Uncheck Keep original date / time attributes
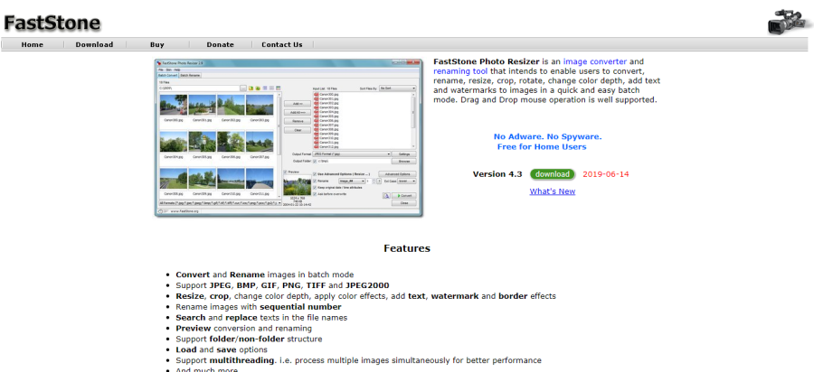This screenshot has height=372, width=814. click(316, 187)
